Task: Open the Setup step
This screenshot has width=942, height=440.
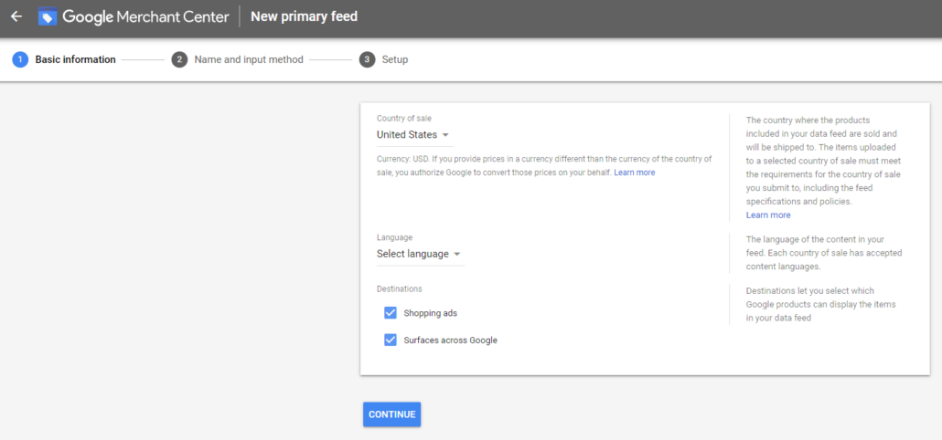Action: click(x=395, y=60)
